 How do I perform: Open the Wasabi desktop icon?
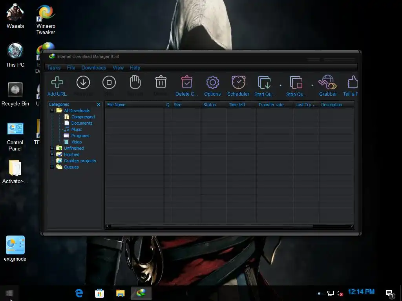[15, 16]
